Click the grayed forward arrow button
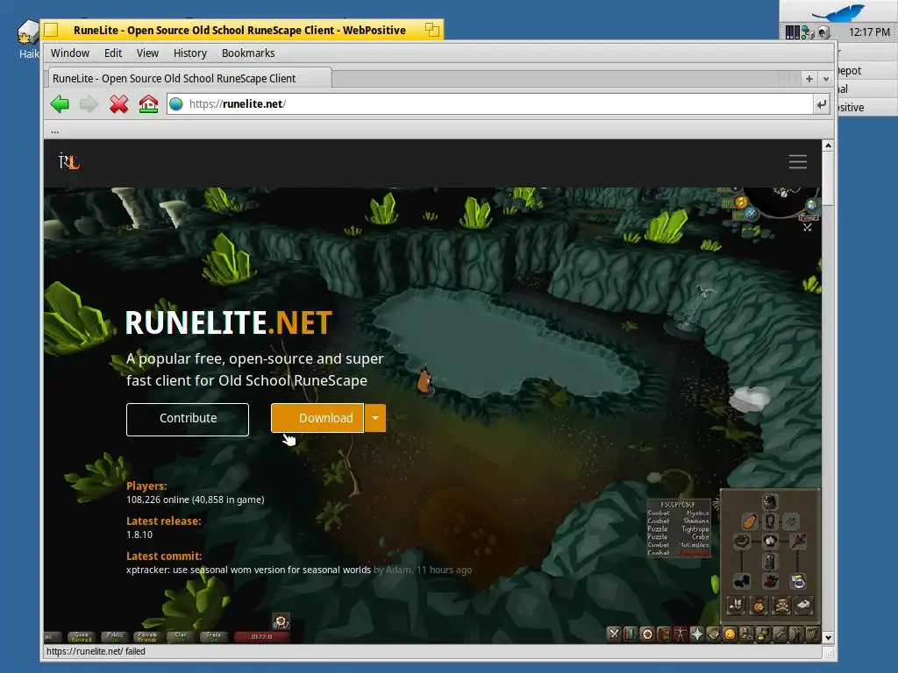The image size is (898, 673). click(x=89, y=104)
